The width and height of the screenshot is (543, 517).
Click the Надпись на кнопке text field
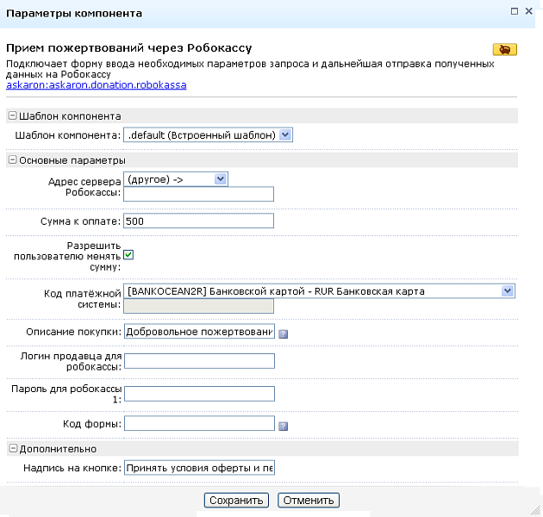click(199, 469)
